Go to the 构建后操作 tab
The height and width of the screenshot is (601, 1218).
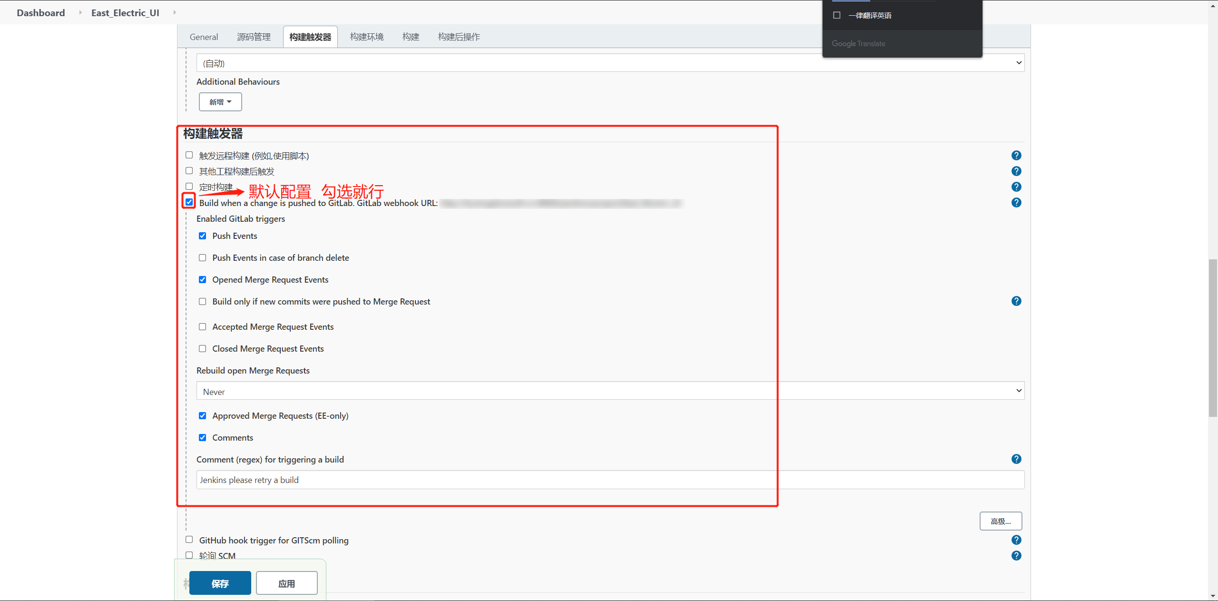tap(459, 37)
